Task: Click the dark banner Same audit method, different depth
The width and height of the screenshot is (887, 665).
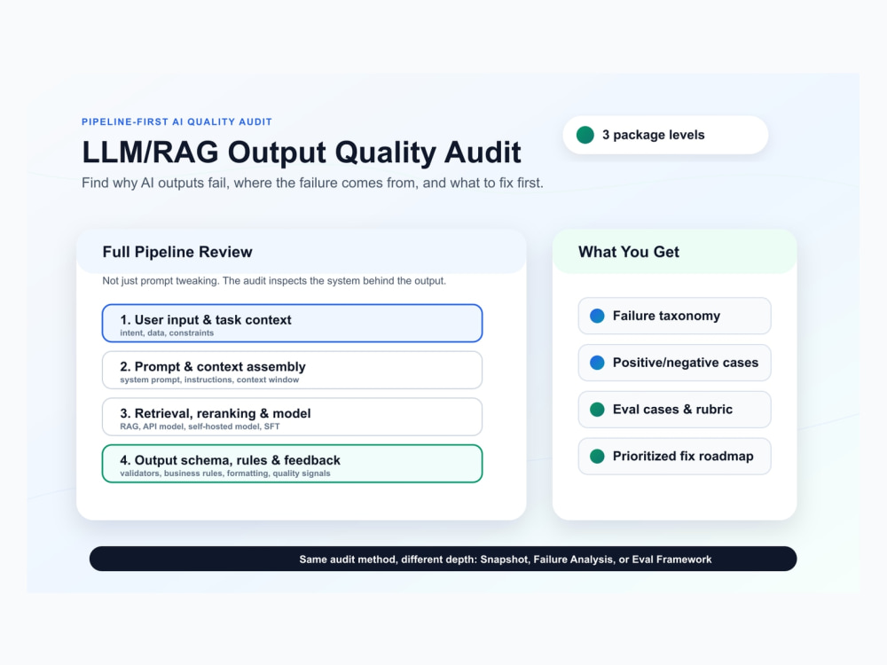Action: click(x=443, y=559)
